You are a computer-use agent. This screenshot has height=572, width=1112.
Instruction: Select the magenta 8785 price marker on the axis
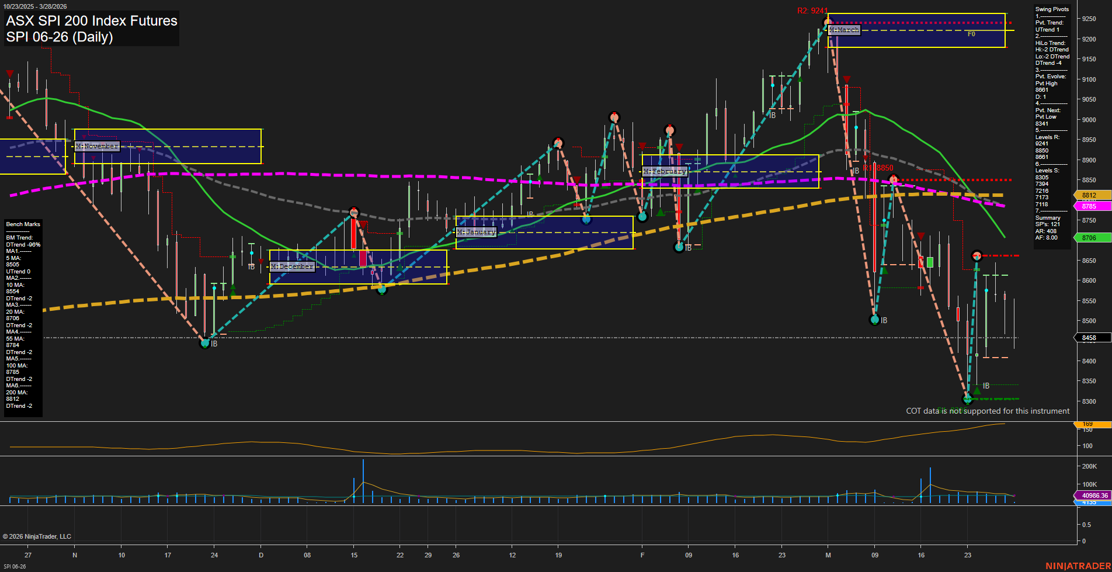[1091, 206]
